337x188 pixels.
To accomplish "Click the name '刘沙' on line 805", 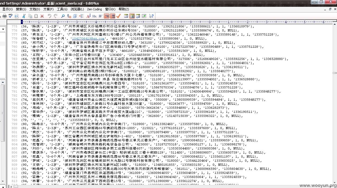I will (36, 148).
